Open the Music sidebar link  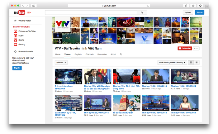coord(21,36)
